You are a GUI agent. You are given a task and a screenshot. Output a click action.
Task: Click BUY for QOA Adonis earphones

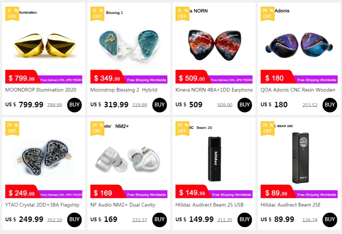[x=330, y=105]
